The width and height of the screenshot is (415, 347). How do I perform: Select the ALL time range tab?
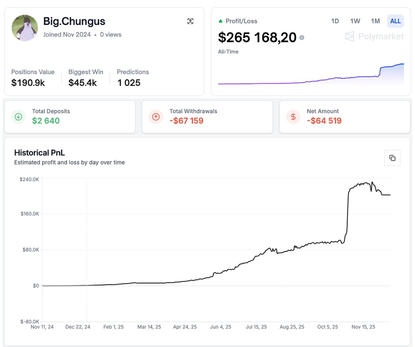[x=395, y=21]
